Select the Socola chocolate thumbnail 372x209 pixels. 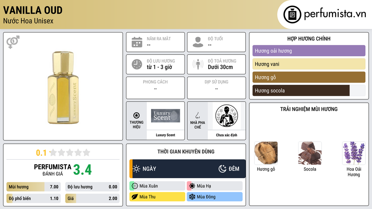pos(310,153)
